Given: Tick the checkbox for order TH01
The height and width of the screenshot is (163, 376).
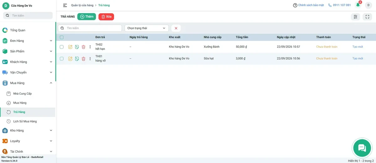Looking at the screenshot, I should click(62, 59).
